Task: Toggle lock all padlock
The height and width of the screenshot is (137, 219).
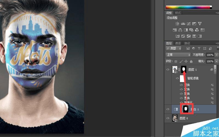Action: (191, 61)
